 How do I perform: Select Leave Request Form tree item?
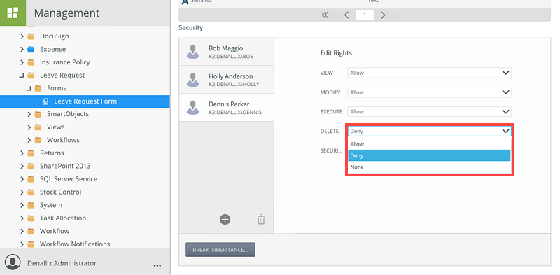point(85,101)
